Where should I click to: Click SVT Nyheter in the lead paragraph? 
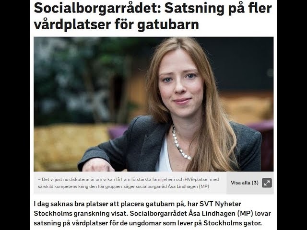(220, 204)
